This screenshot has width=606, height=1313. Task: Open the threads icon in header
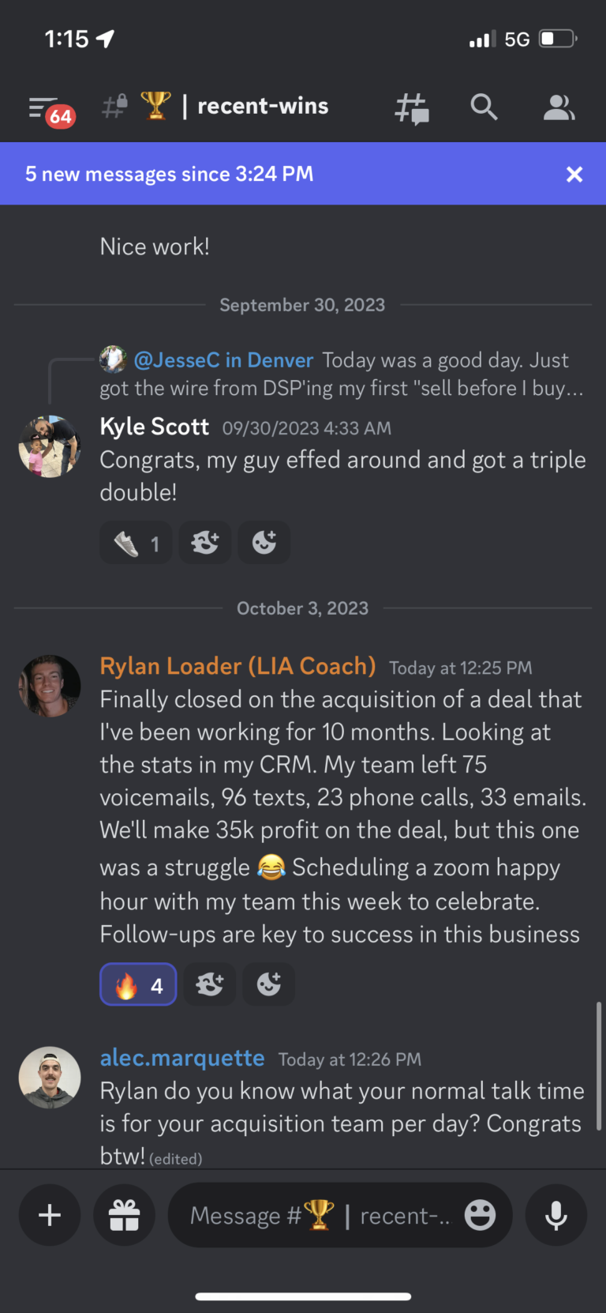411,108
